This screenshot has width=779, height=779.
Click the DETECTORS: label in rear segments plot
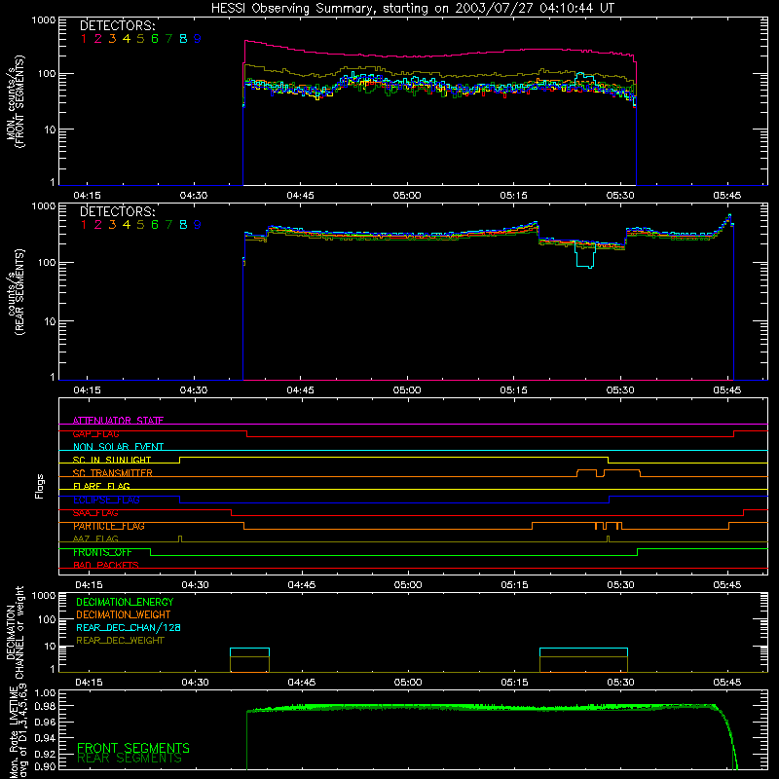(x=117, y=211)
